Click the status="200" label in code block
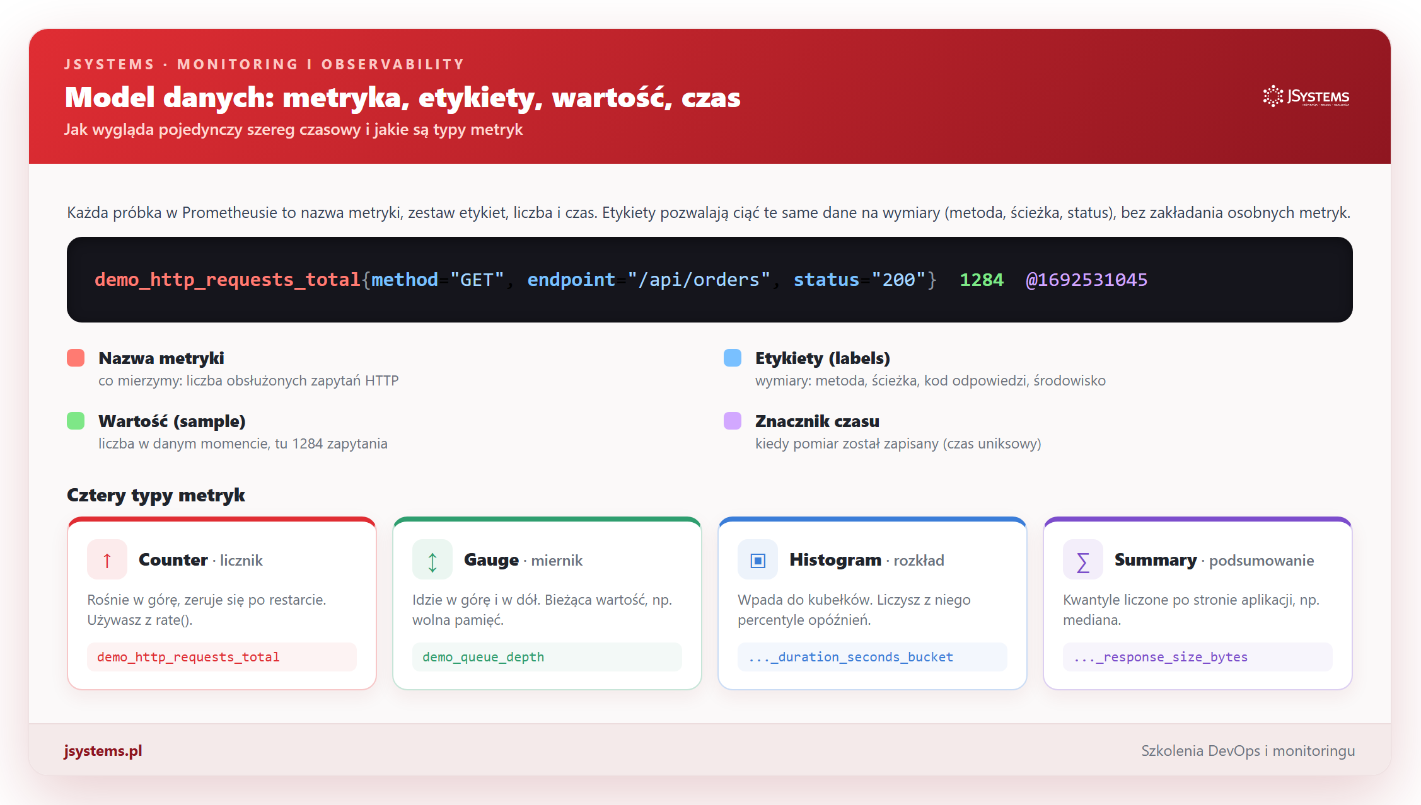1421x805 pixels. tap(859, 280)
